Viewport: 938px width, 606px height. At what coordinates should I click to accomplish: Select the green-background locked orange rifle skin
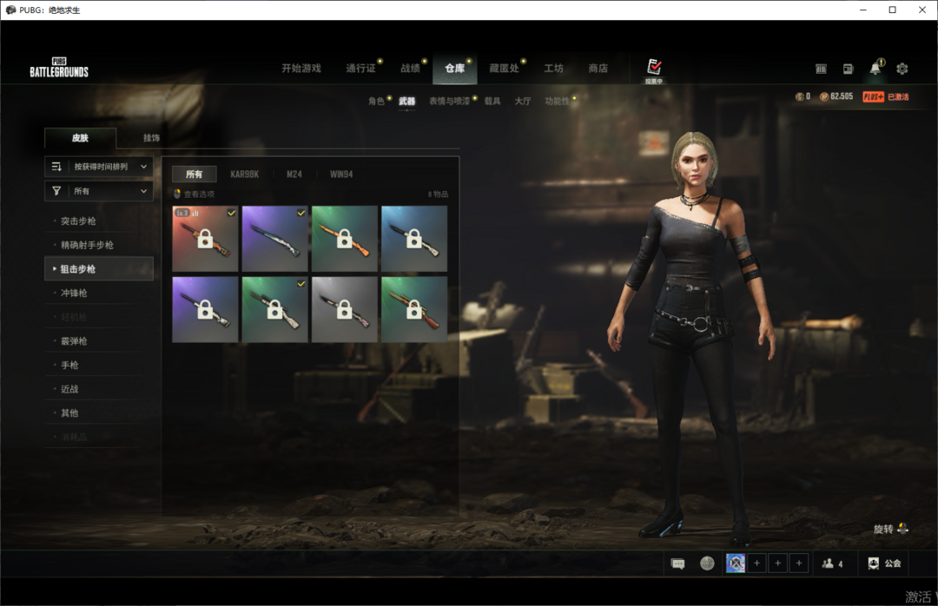tap(345, 239)
